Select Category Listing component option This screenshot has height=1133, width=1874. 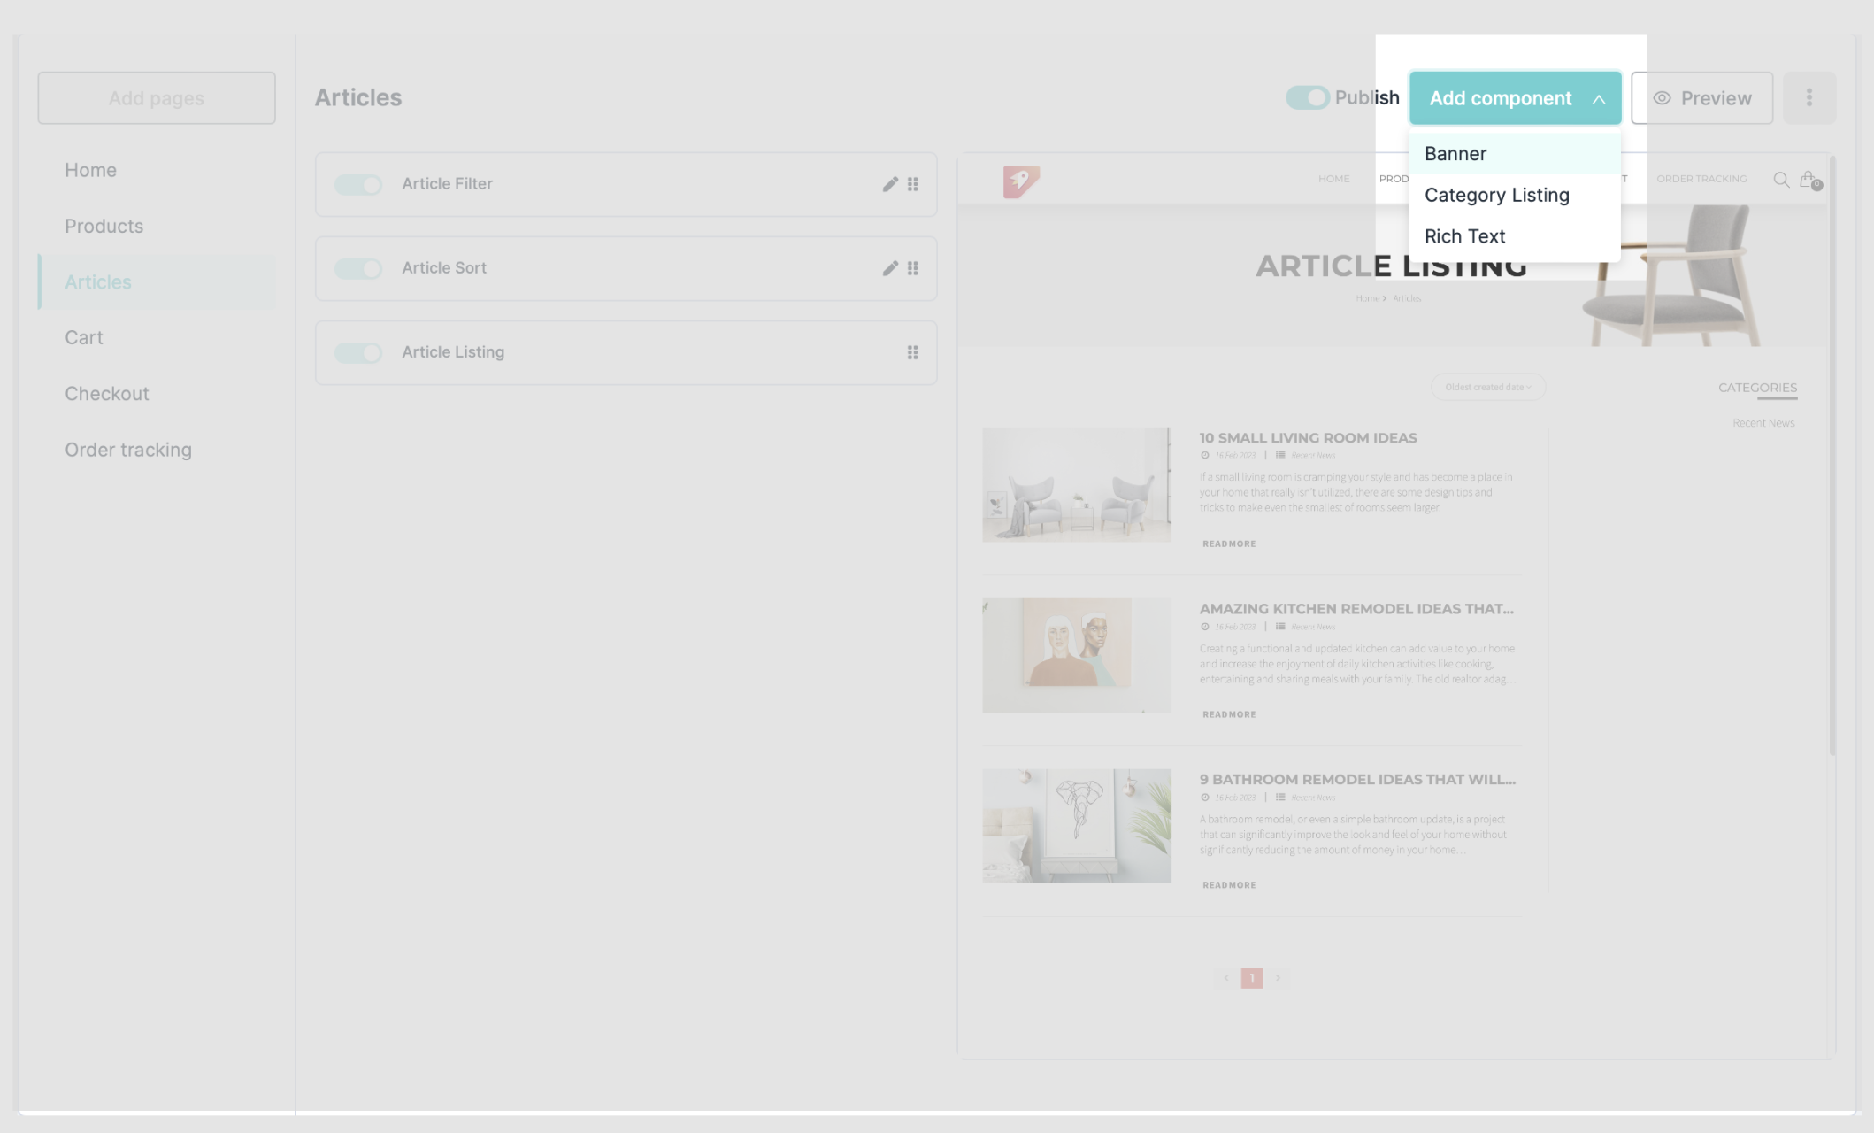click(x=1496, y=195)
